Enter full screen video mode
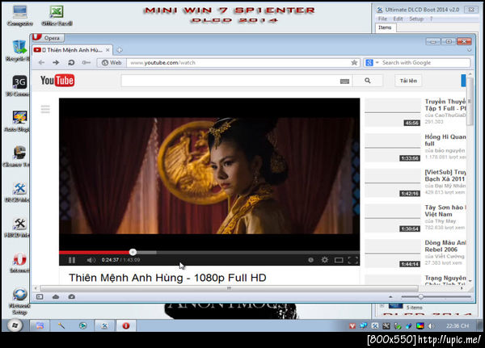The height and width of the screenshot is (348, 485). click(x=353, y=260)
